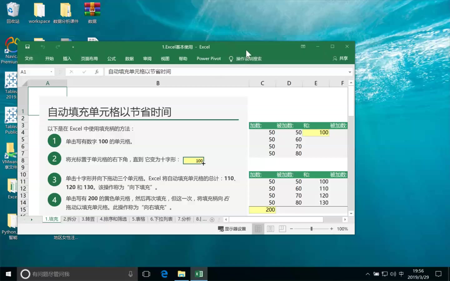Open the quick access toolbar customize dropdown
Viewport: 450px width, 281px height.
click(x=72, y=46)
